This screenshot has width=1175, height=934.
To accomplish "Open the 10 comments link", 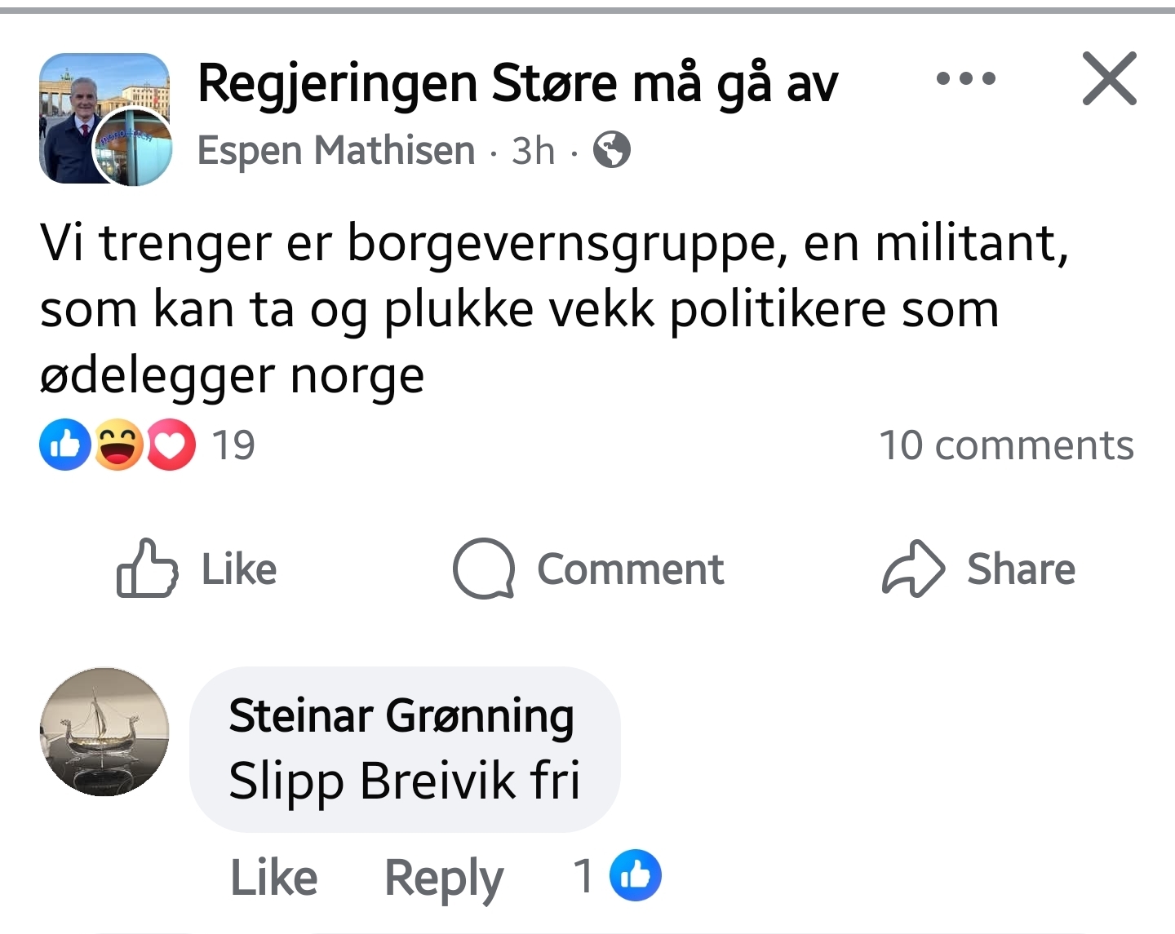I will [1006, 445].
